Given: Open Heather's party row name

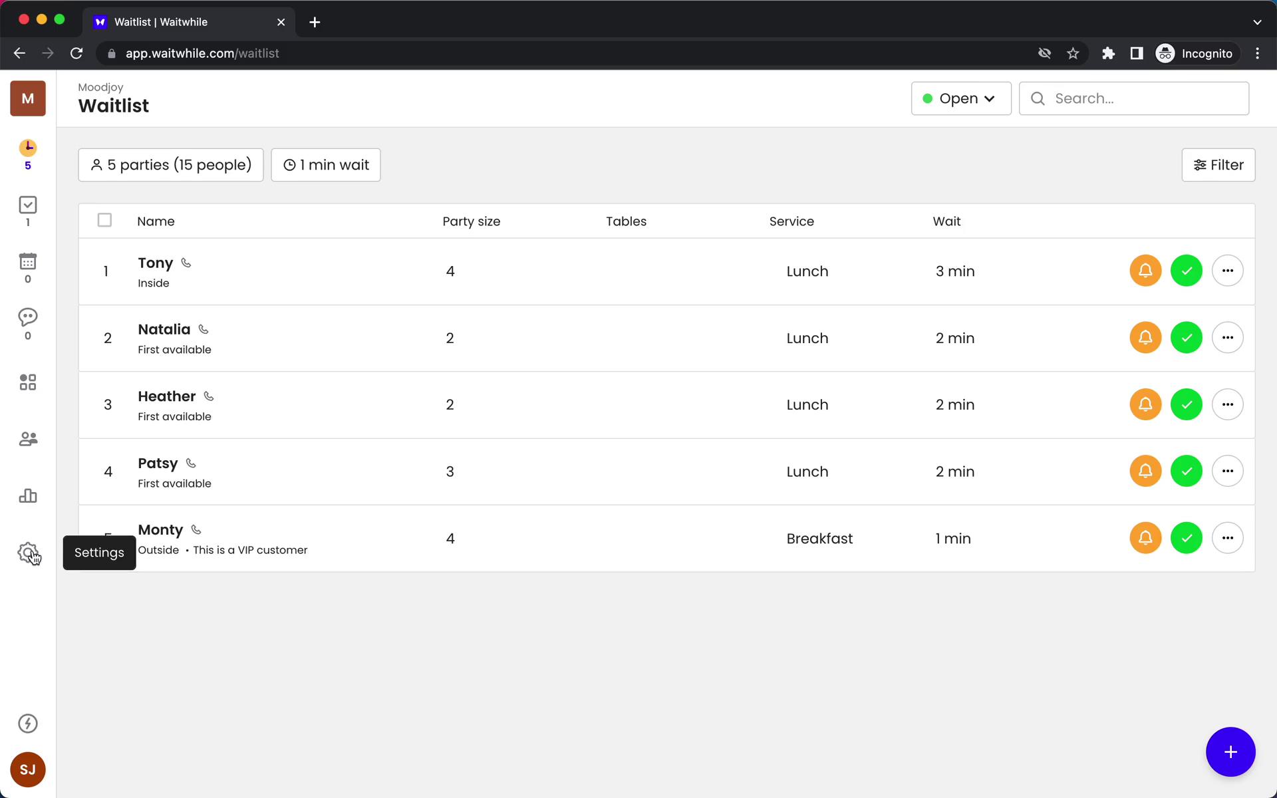Looking at the screenshot, I should click(x=166, y=396).
